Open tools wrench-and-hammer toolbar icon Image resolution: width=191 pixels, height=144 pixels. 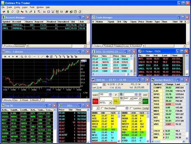coord(67,12)
